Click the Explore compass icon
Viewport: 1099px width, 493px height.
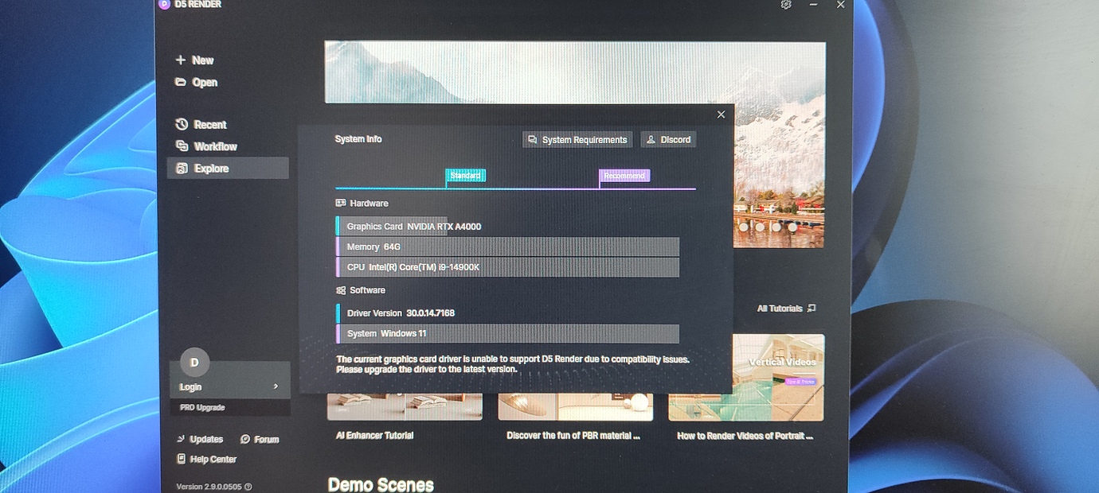tap(182, 168)
